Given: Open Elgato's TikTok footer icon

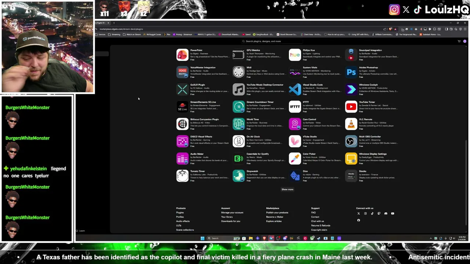Looking at the screenshot, I should click(372, 213).
